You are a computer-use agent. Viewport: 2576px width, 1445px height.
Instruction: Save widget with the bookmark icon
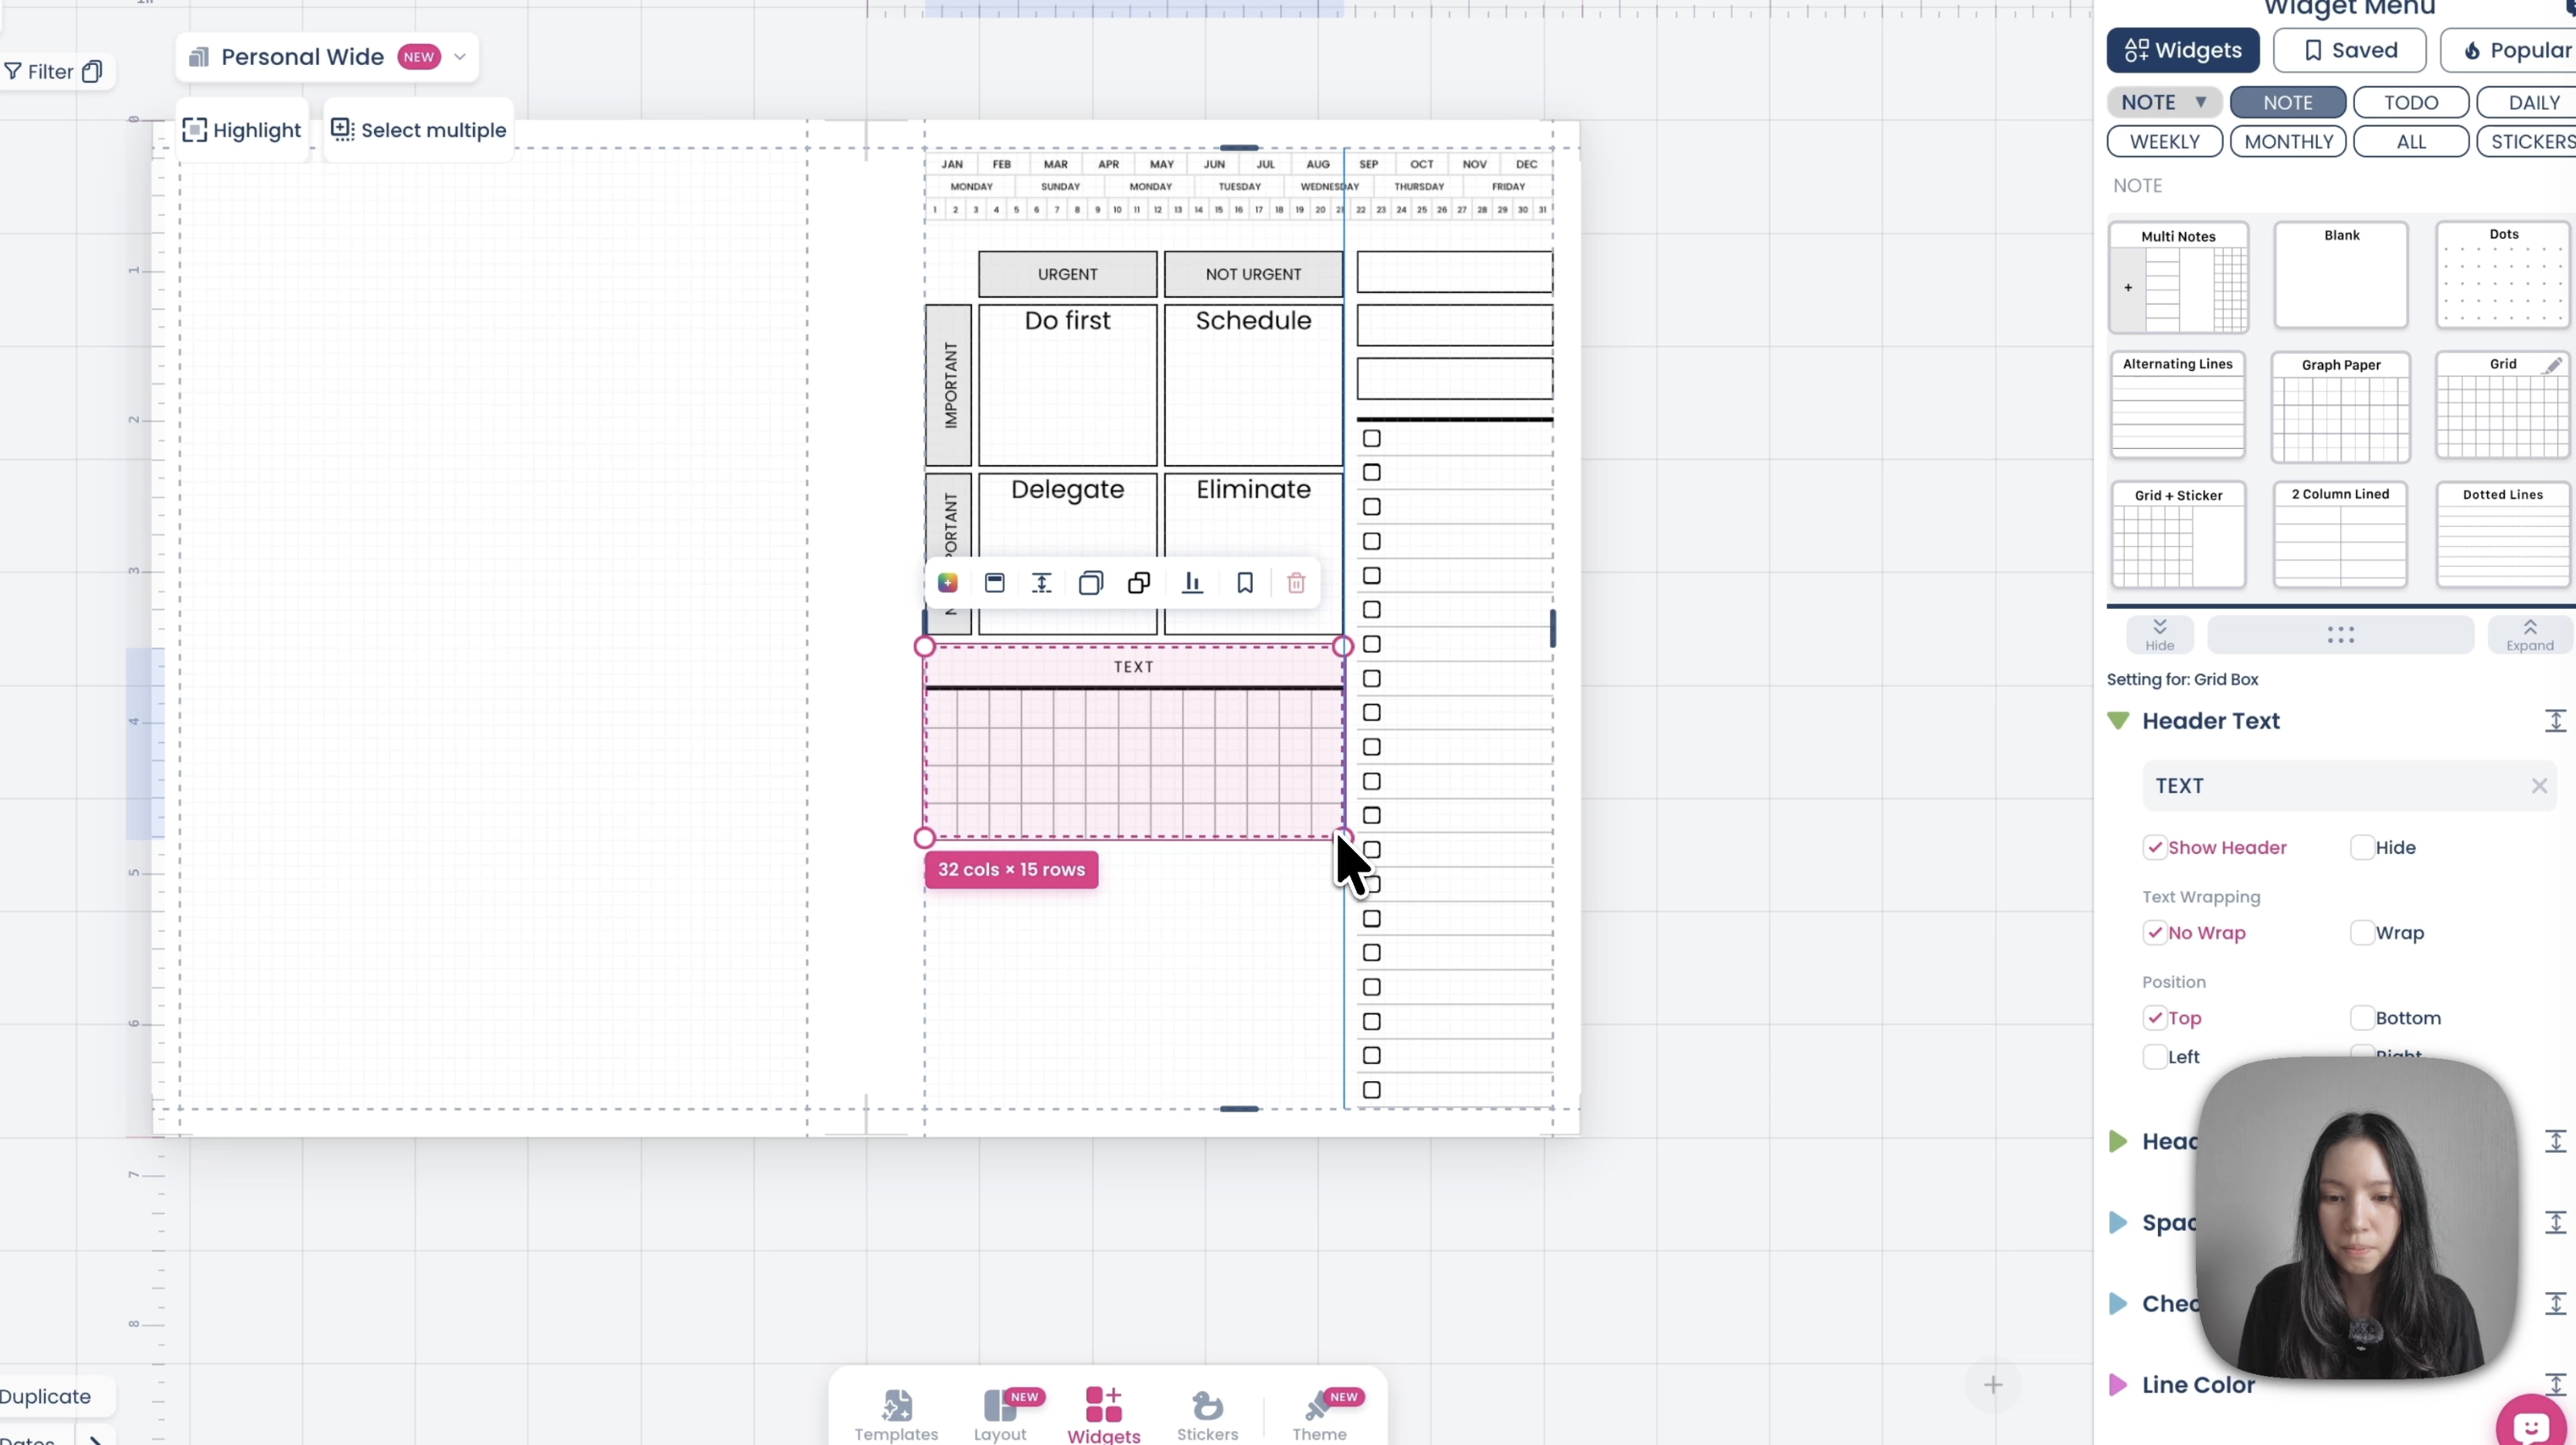tap(1245, 583)
